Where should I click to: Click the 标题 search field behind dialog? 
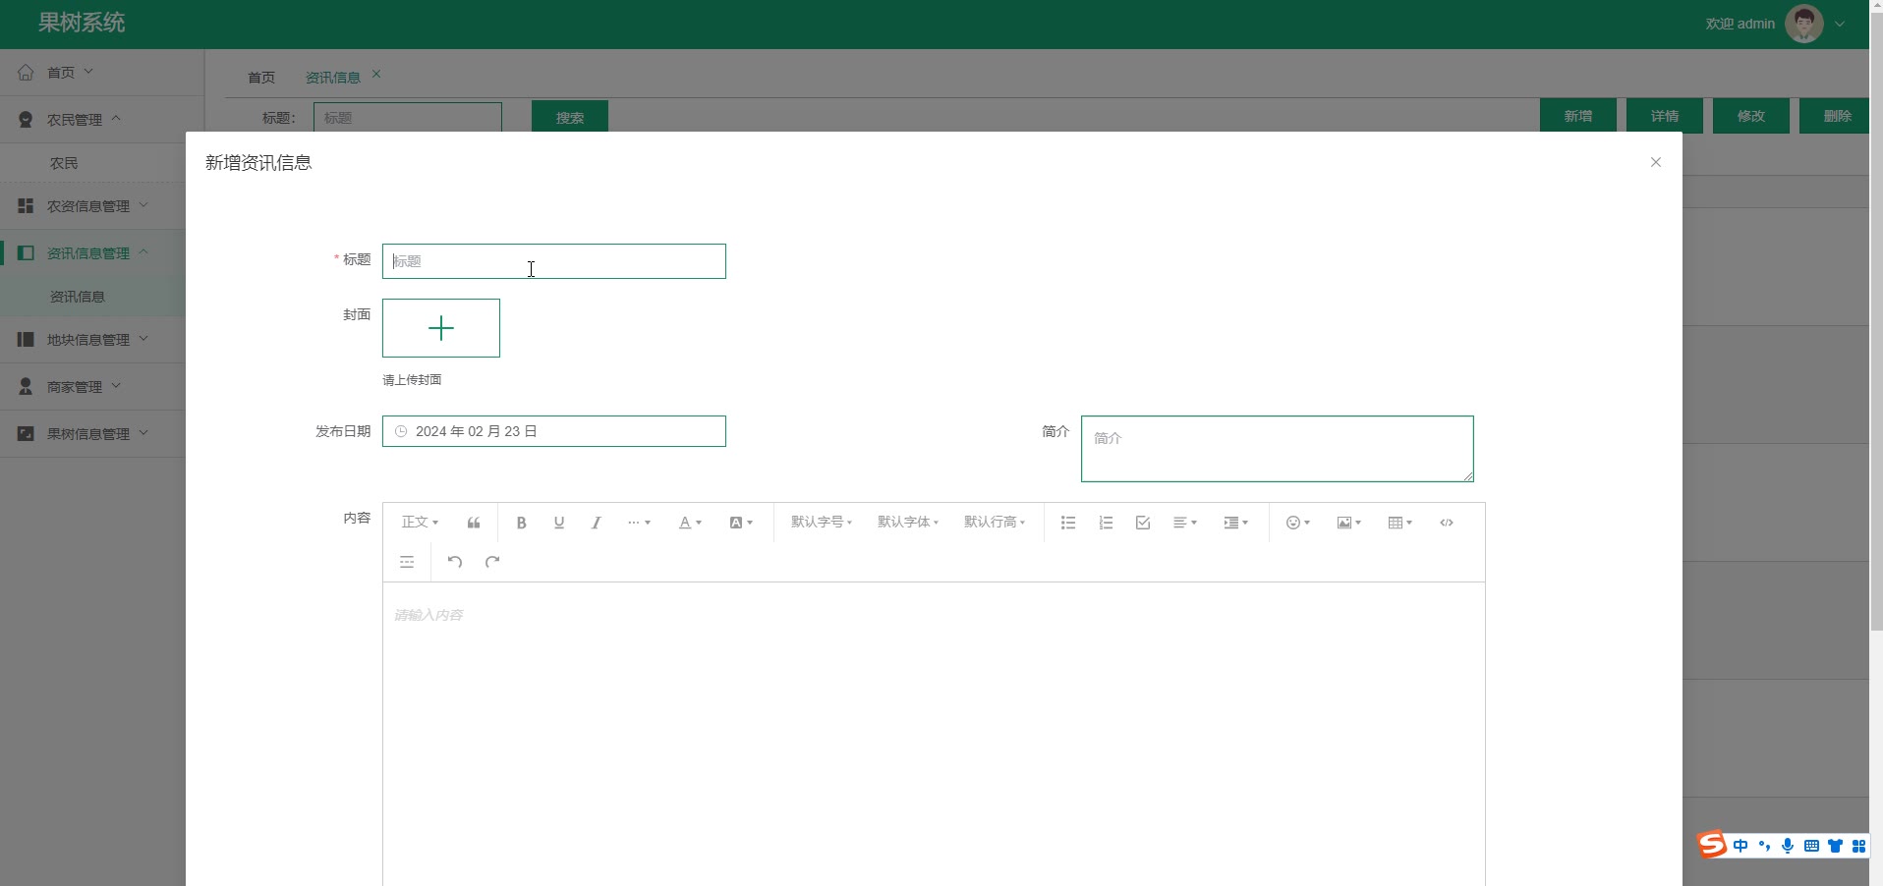pyautogui.click(x=408, y=117)
